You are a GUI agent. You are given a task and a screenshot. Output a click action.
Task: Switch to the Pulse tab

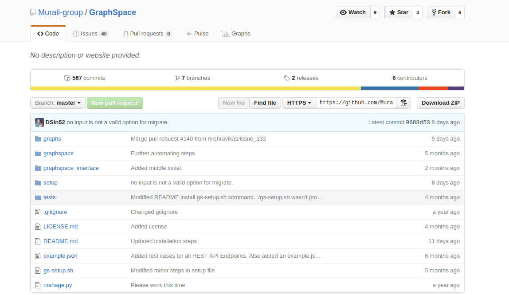197,34
